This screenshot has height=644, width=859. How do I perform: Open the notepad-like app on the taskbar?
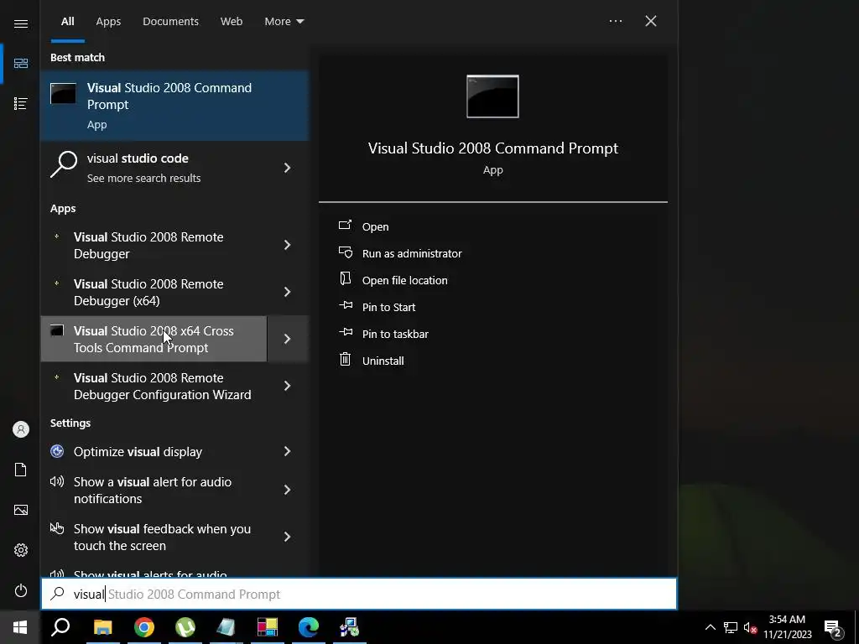pos(226,627)
